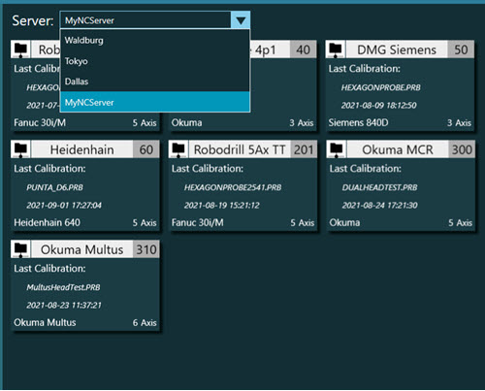Click the Okuma 3 Axis controller label

[x=186, y=123]
